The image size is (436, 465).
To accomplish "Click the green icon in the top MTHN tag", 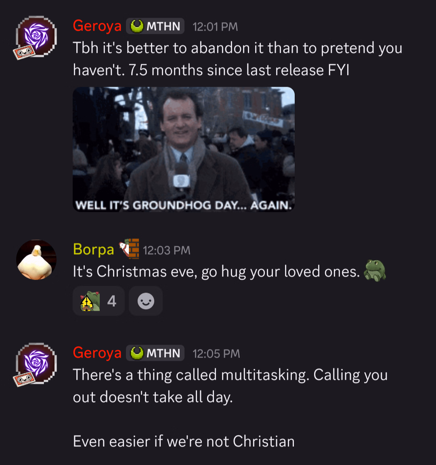I will 137,26.
